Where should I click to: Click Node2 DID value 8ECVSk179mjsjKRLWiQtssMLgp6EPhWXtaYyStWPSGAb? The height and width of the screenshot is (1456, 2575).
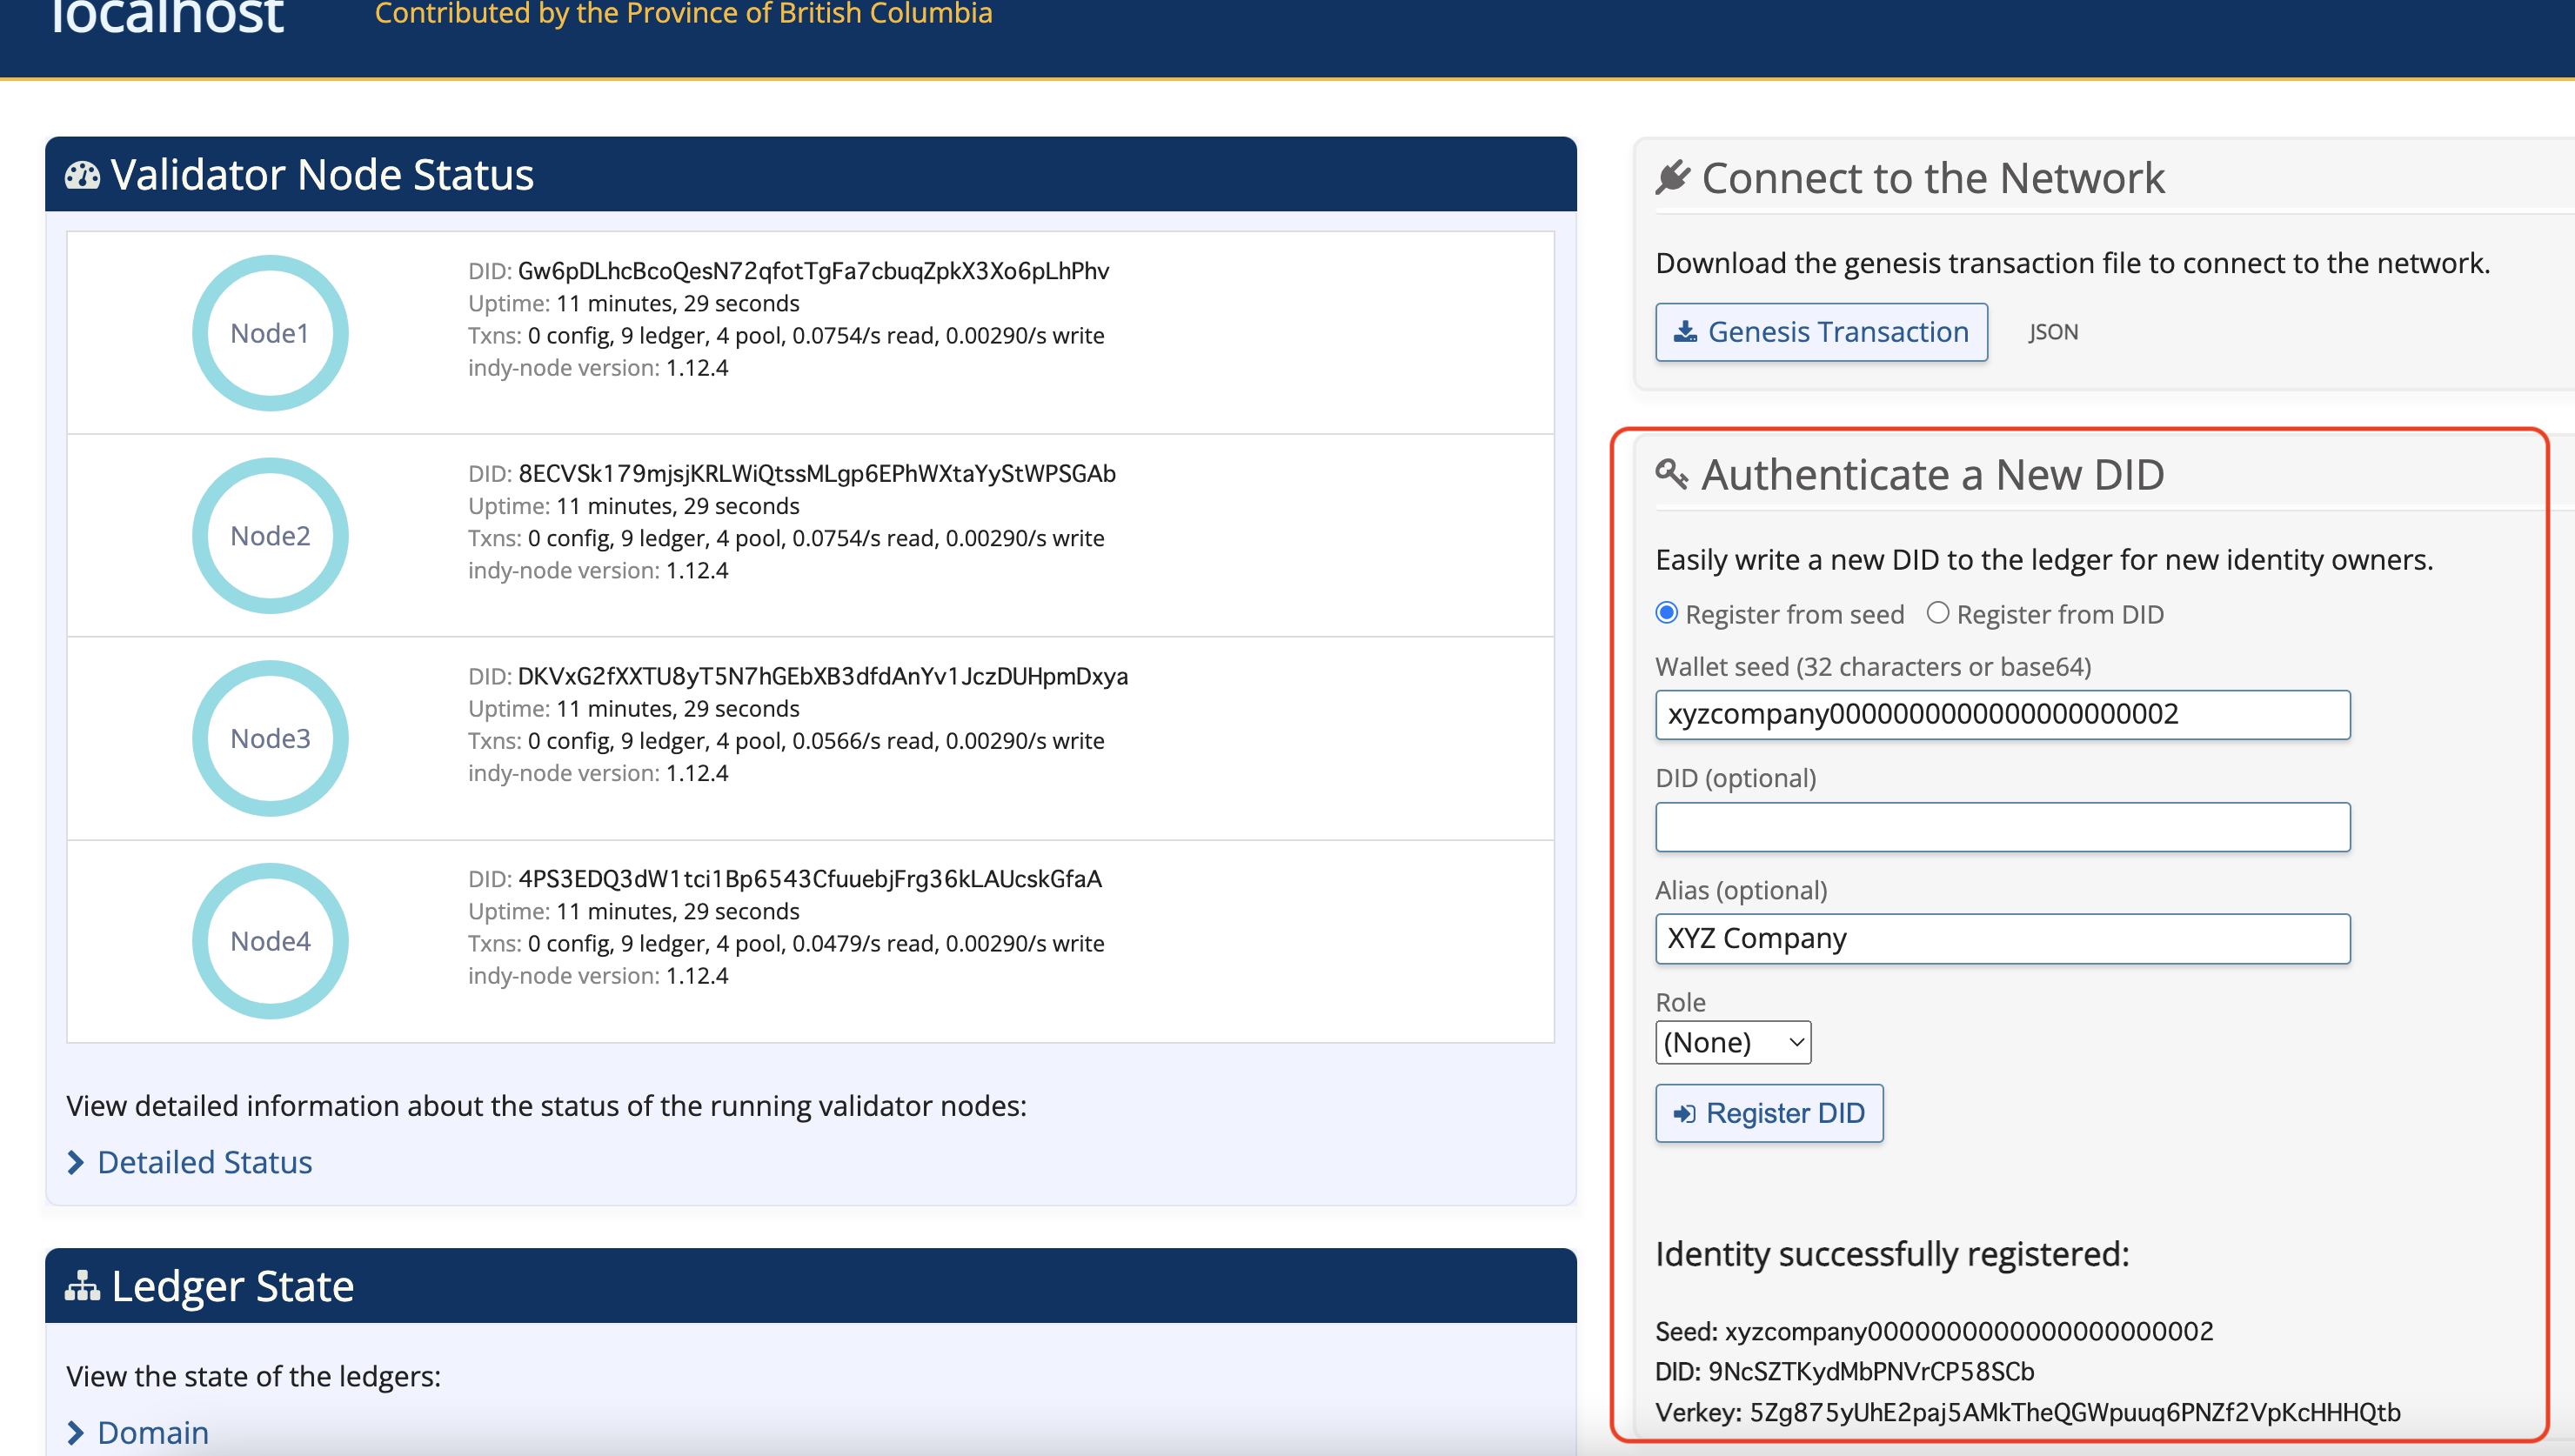pyautogui.click(x=817, y=474)
